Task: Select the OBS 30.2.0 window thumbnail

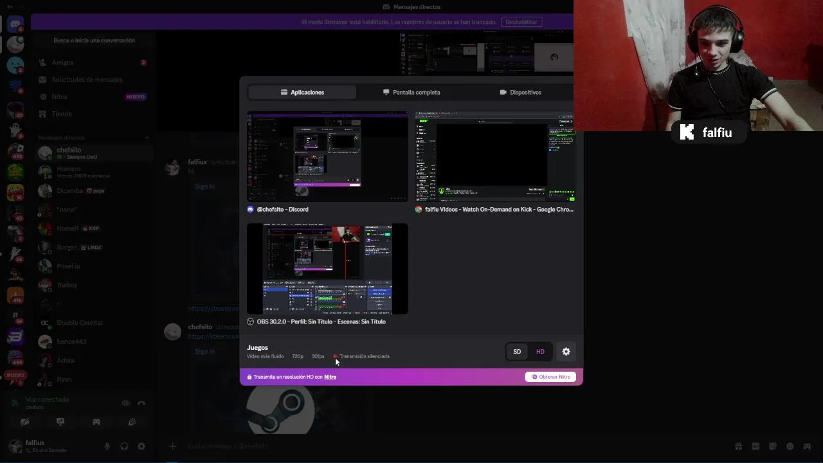Action: (327, 269)
